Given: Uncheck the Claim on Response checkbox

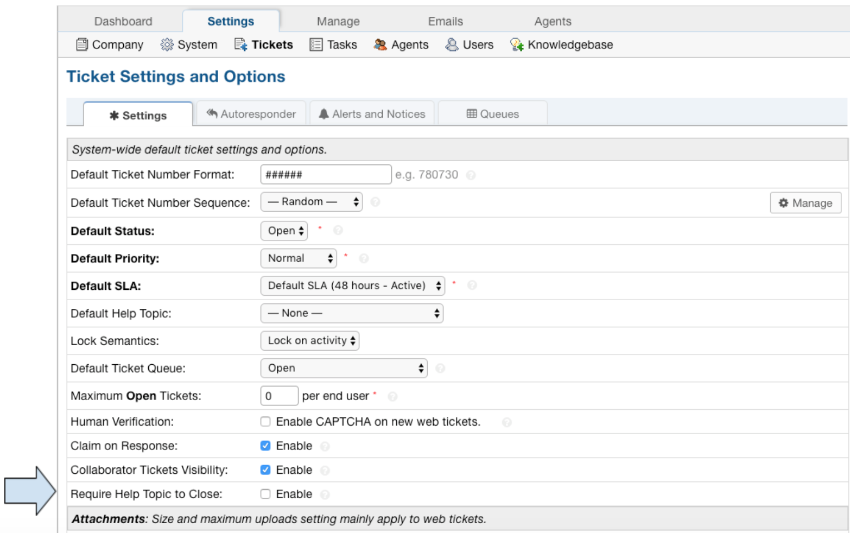Looking at the screenshot, I should coord(265,446).
